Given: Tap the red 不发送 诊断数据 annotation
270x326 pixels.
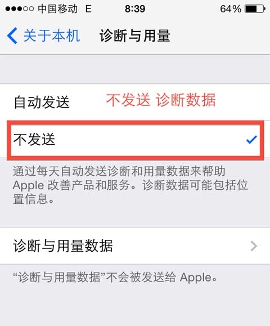Looking at the screenshot, I should tap(161, 100).
